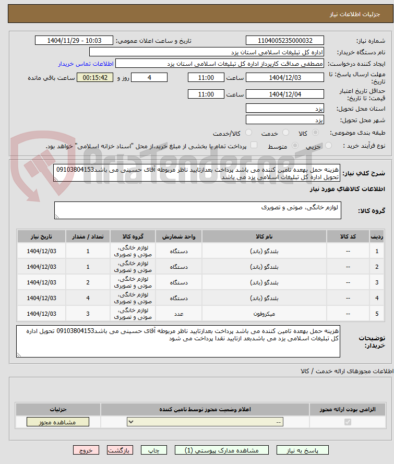This screenshot has width=394, height=464.
Task: Select the کالا/خدمت radio button
Action: (x=249, y=133)
